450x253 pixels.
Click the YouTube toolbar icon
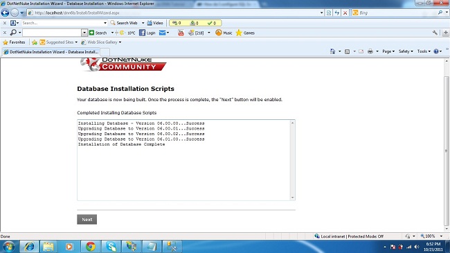pyautogui.click(x=181, y=33)
